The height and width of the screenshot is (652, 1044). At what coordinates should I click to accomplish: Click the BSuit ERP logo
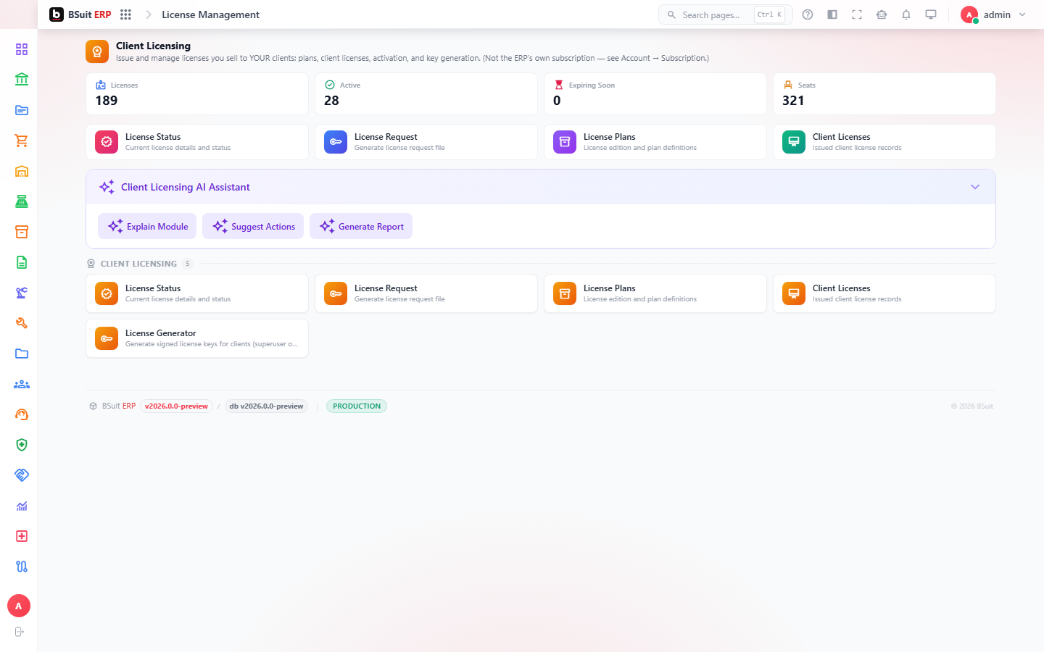point(80,14)
